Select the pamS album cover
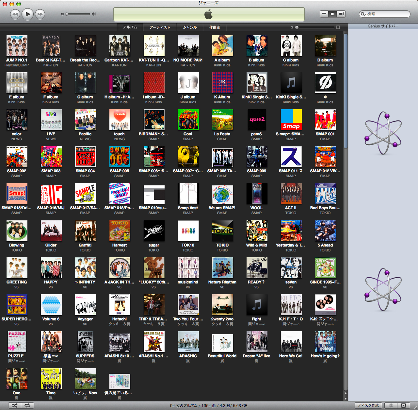Screen dimensions: 418x410 [257, 120]
